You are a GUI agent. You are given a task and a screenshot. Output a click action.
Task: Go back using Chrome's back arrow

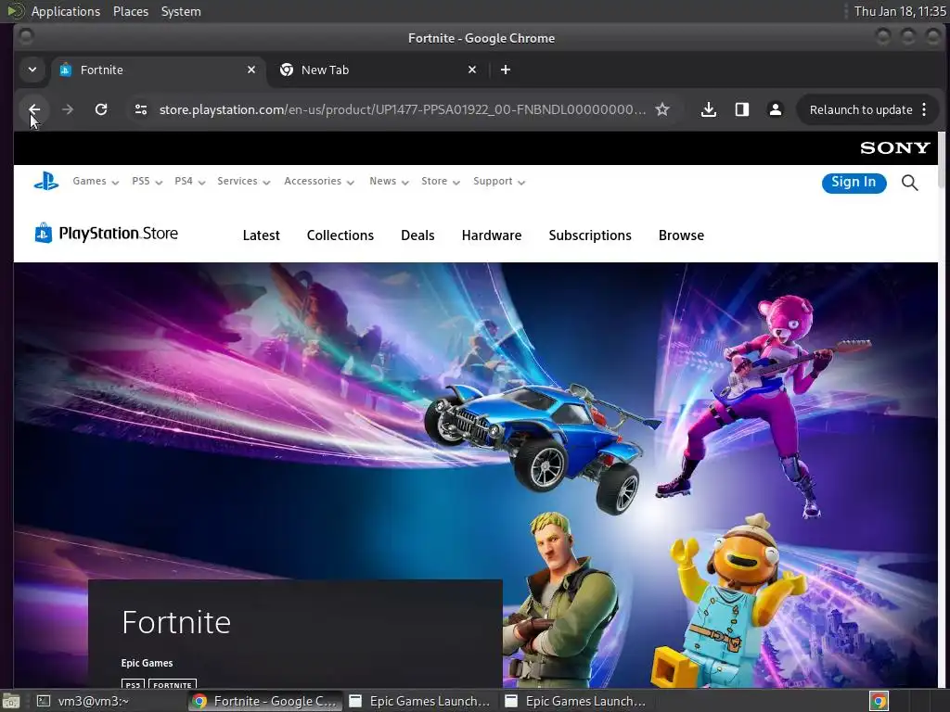point(34,109)
